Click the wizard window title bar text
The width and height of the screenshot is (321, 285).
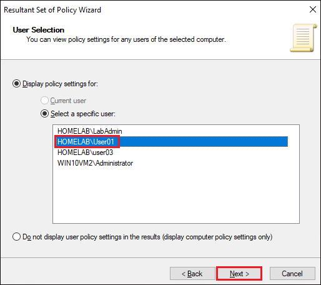point(52,10)
